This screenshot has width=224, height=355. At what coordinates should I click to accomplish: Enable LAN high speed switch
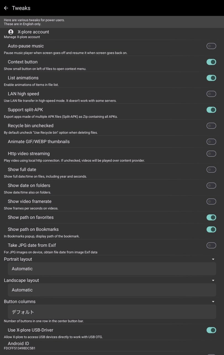pos(211,94)
